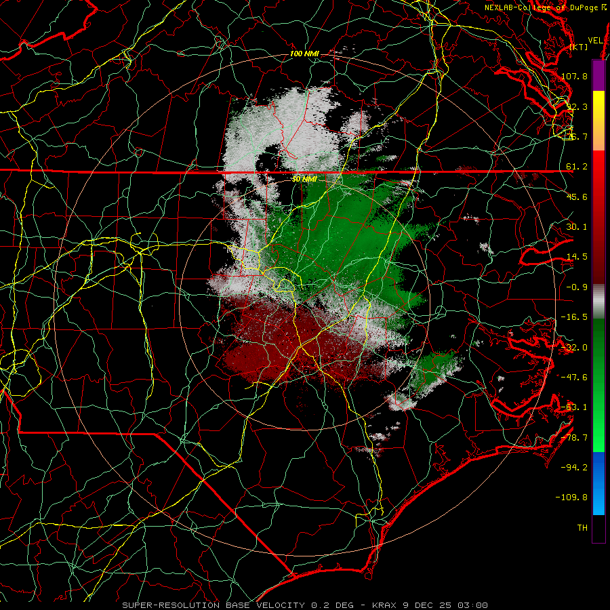This screenshot has width=610, height=610.
Task: Click the VEL legend title
Action: pyautogui.click(x=595, y=40)
